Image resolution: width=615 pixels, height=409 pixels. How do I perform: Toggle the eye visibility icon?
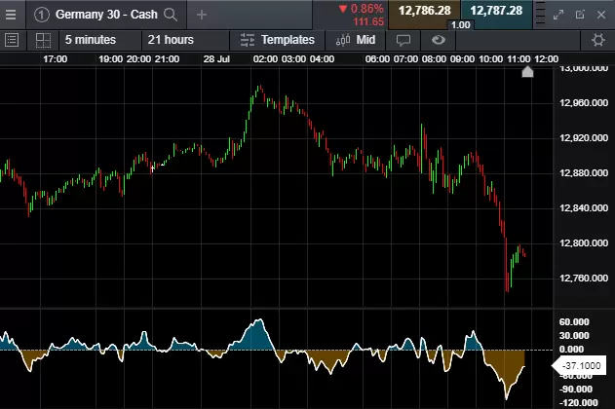click(438, 40)
